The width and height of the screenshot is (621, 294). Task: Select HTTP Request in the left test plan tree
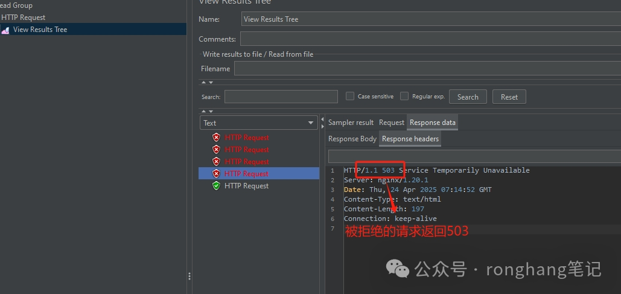pyautogui.click(x=23, y=18)
